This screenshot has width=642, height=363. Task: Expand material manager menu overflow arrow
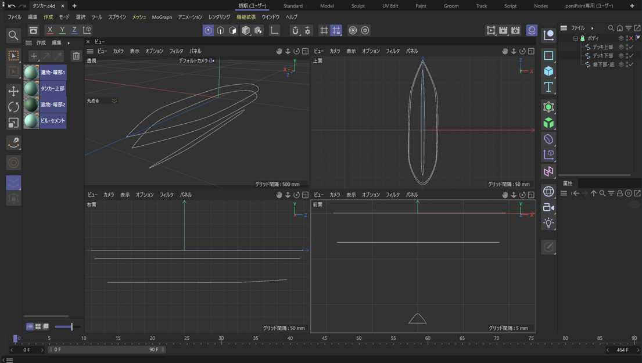pyautogui.click(x=69, y=43)
